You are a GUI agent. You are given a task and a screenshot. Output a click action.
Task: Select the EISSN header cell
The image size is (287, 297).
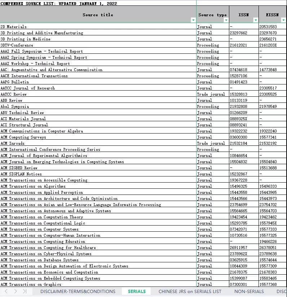(x=273, y=14)
